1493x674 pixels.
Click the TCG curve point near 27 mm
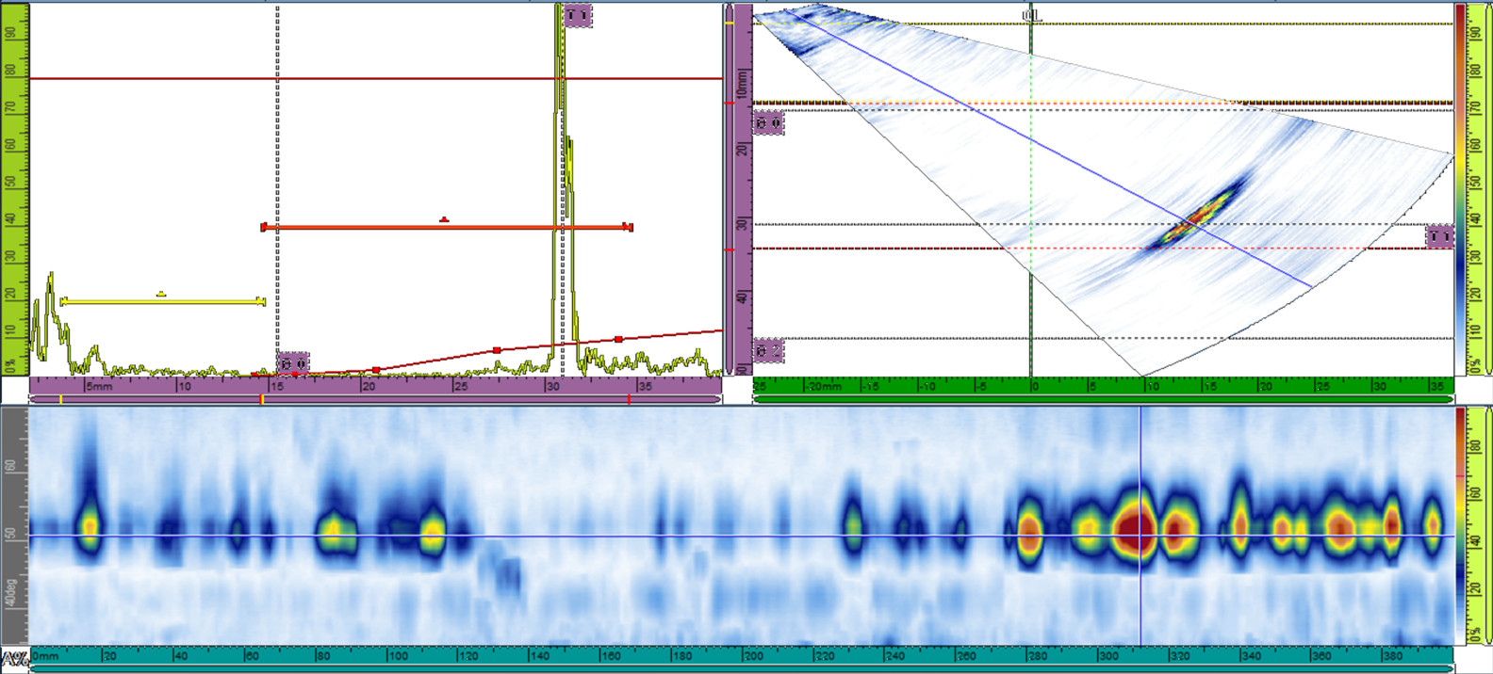tap(497, 350)
